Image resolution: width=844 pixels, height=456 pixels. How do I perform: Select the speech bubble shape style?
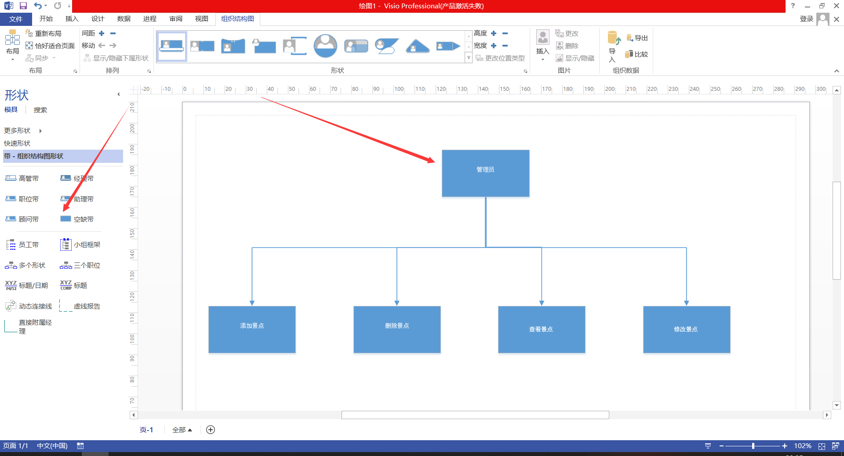[x=387, y=46]
